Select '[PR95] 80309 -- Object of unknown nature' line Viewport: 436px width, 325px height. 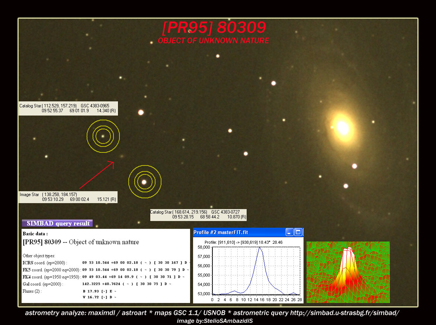81,242
